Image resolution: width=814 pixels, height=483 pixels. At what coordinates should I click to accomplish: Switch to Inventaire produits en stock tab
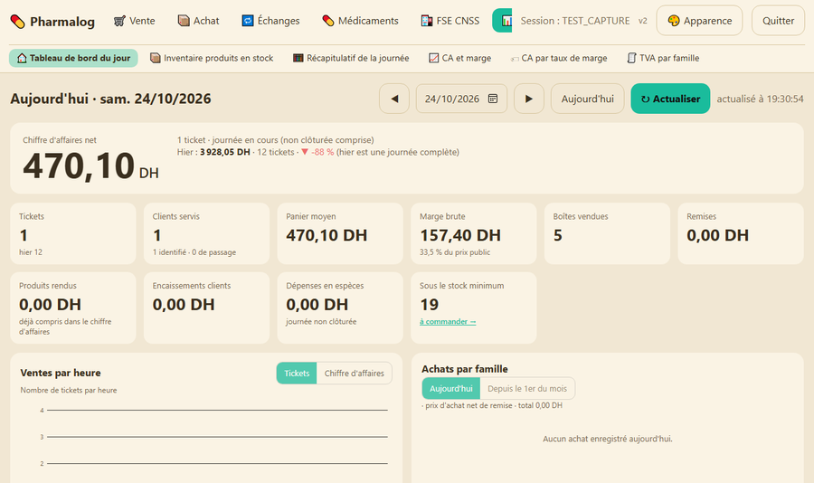212,58
